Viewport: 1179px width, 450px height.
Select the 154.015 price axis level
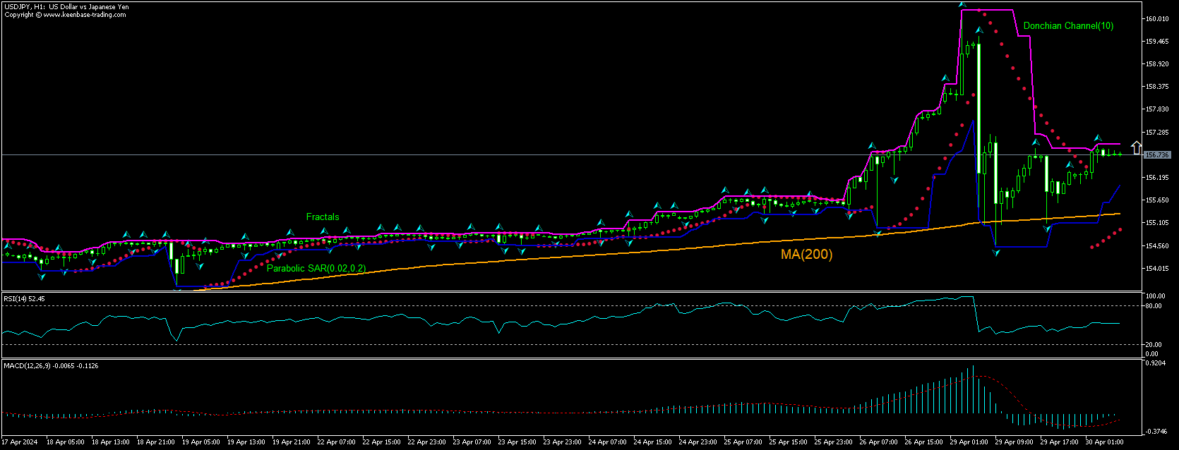(1156, 269)
